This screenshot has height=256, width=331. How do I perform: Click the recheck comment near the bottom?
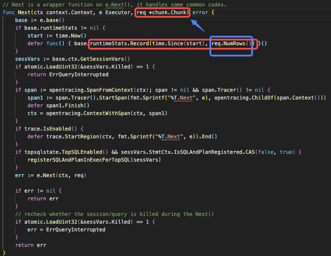tap(114, 214)
